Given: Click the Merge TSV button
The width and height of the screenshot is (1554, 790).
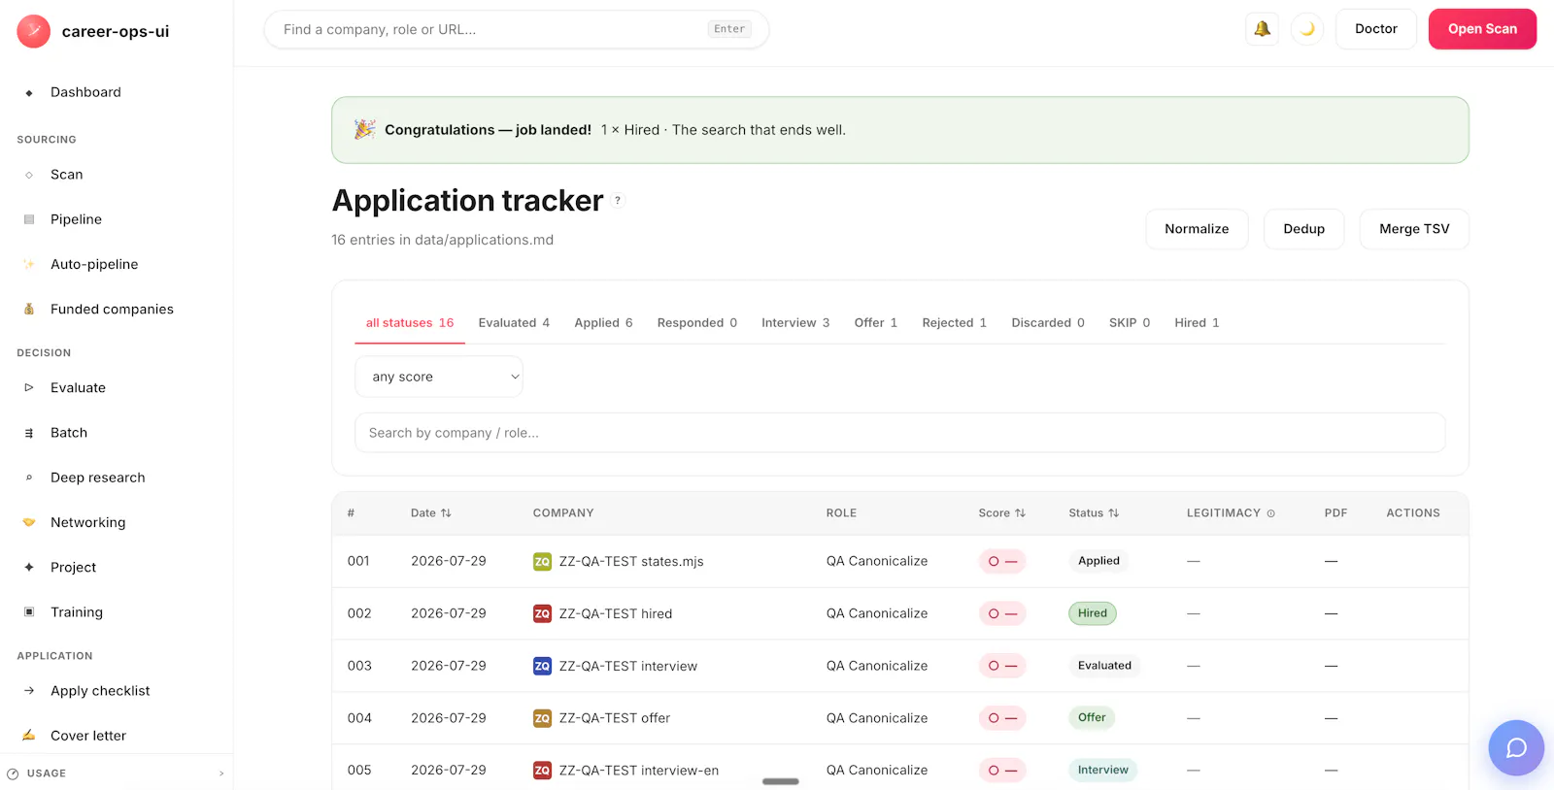Looking at the screenshot, I should tap(1414, 229).
